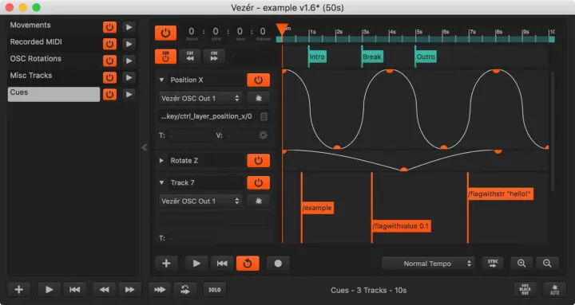Toggle power for Movements composition

pos(109,27)
